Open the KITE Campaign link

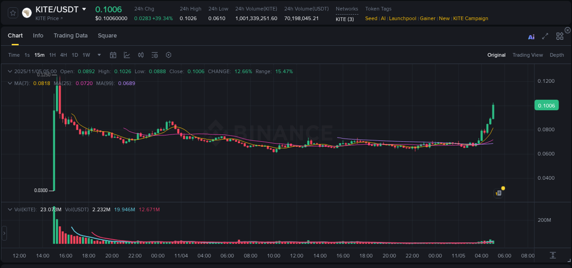point(470,18)
